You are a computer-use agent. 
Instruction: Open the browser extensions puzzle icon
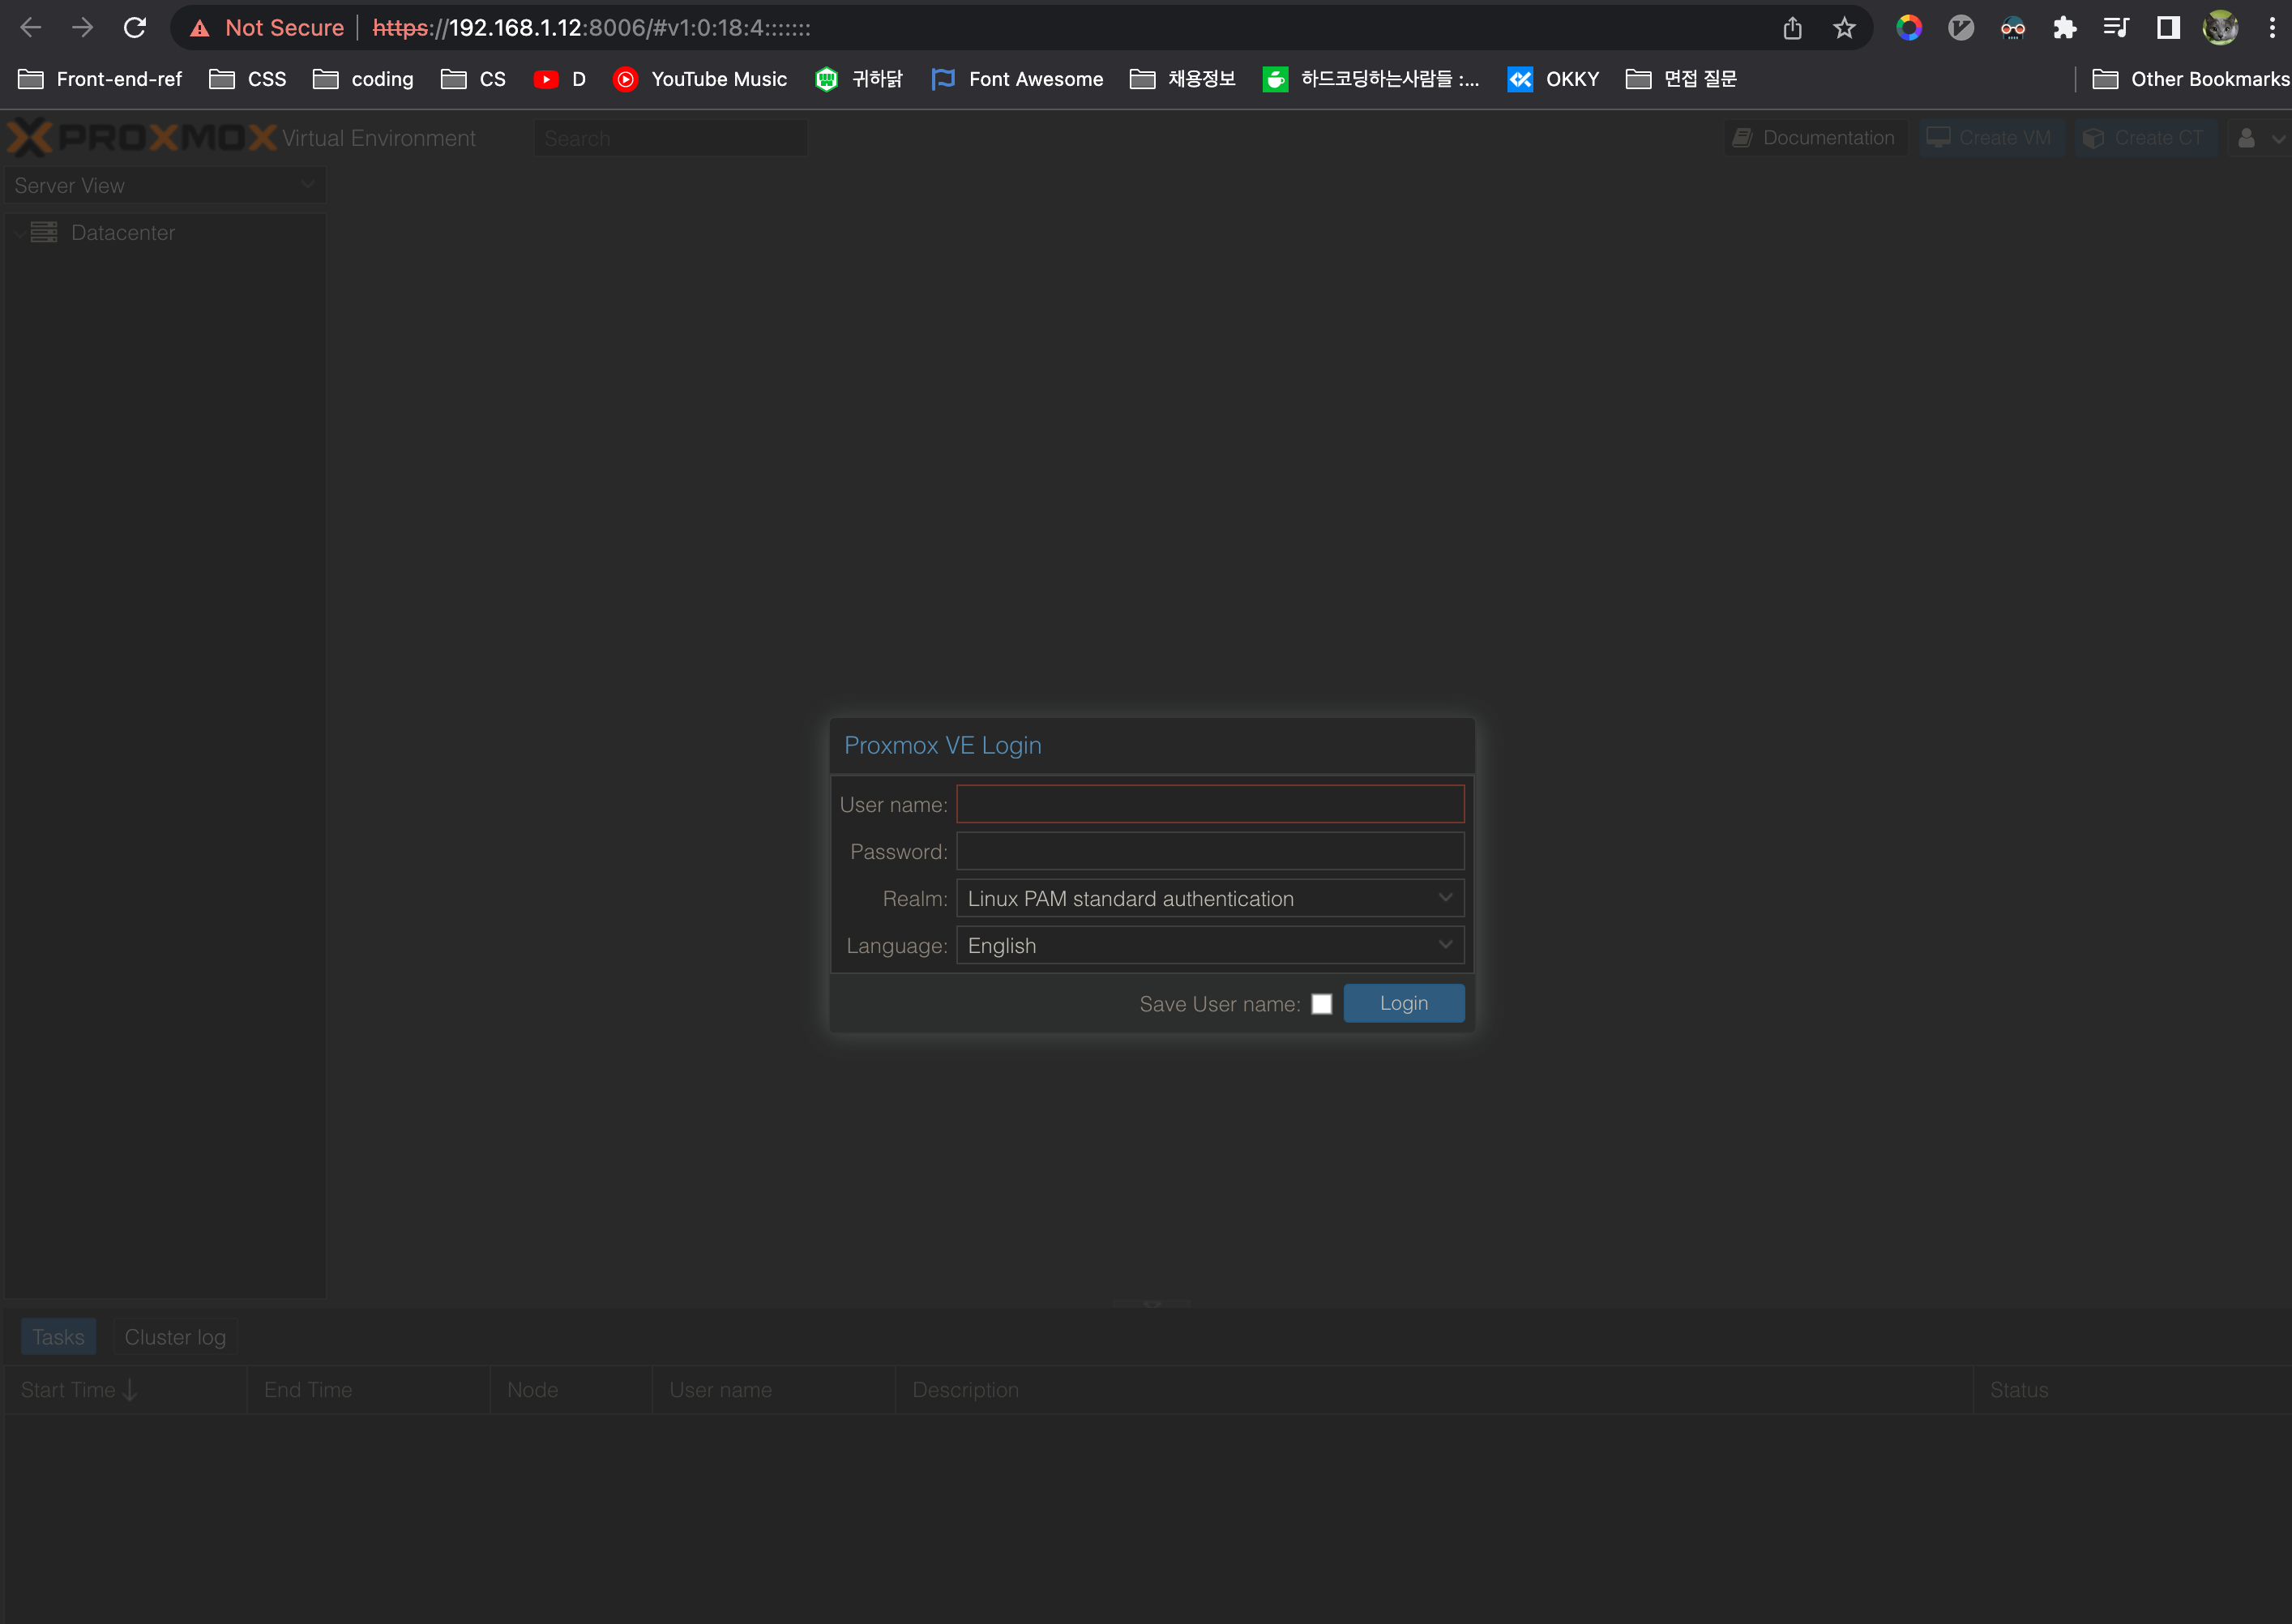click(x=2064, y=28)
